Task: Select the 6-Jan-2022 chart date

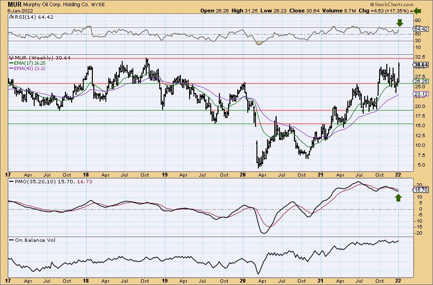Action: click(x=20, y=11)
